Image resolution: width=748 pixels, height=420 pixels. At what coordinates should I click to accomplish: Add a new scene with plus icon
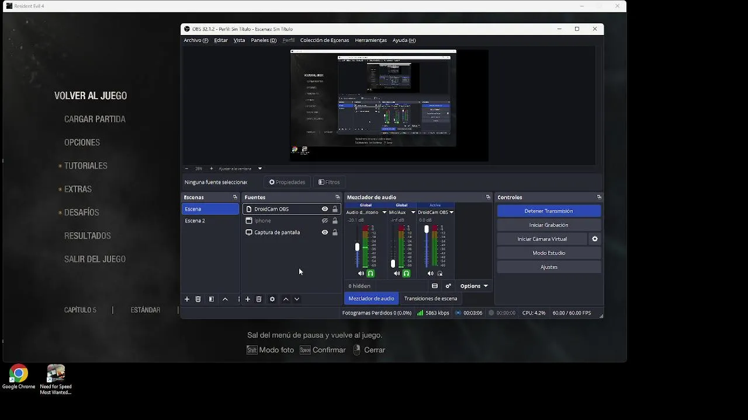pos(187,299)
